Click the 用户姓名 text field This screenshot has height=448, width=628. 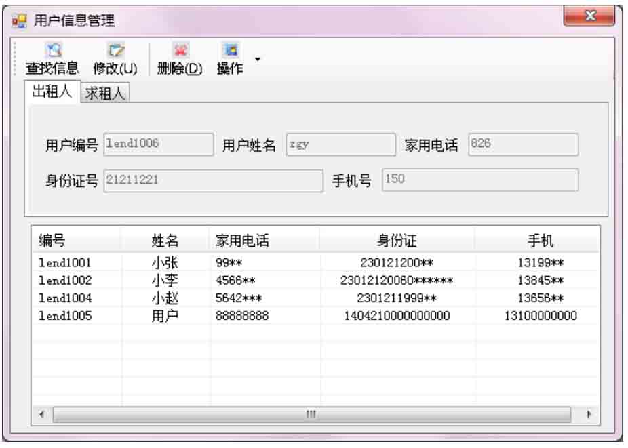(340, 144)
